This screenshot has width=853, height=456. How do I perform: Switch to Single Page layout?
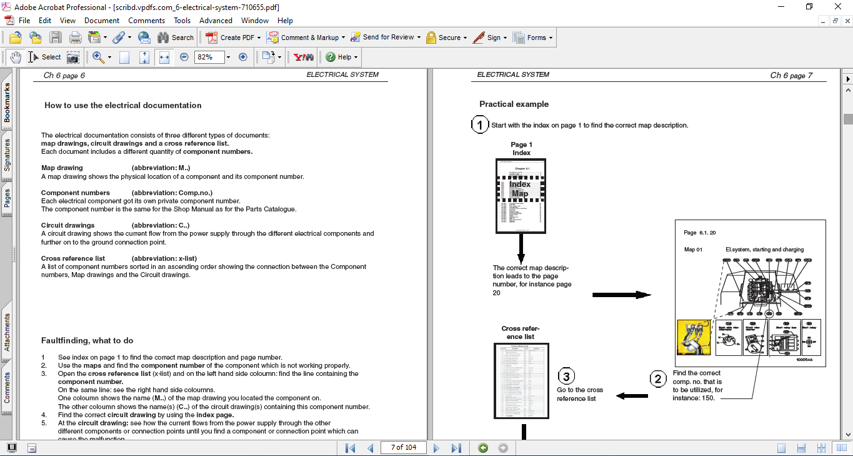tap(782, 448)
